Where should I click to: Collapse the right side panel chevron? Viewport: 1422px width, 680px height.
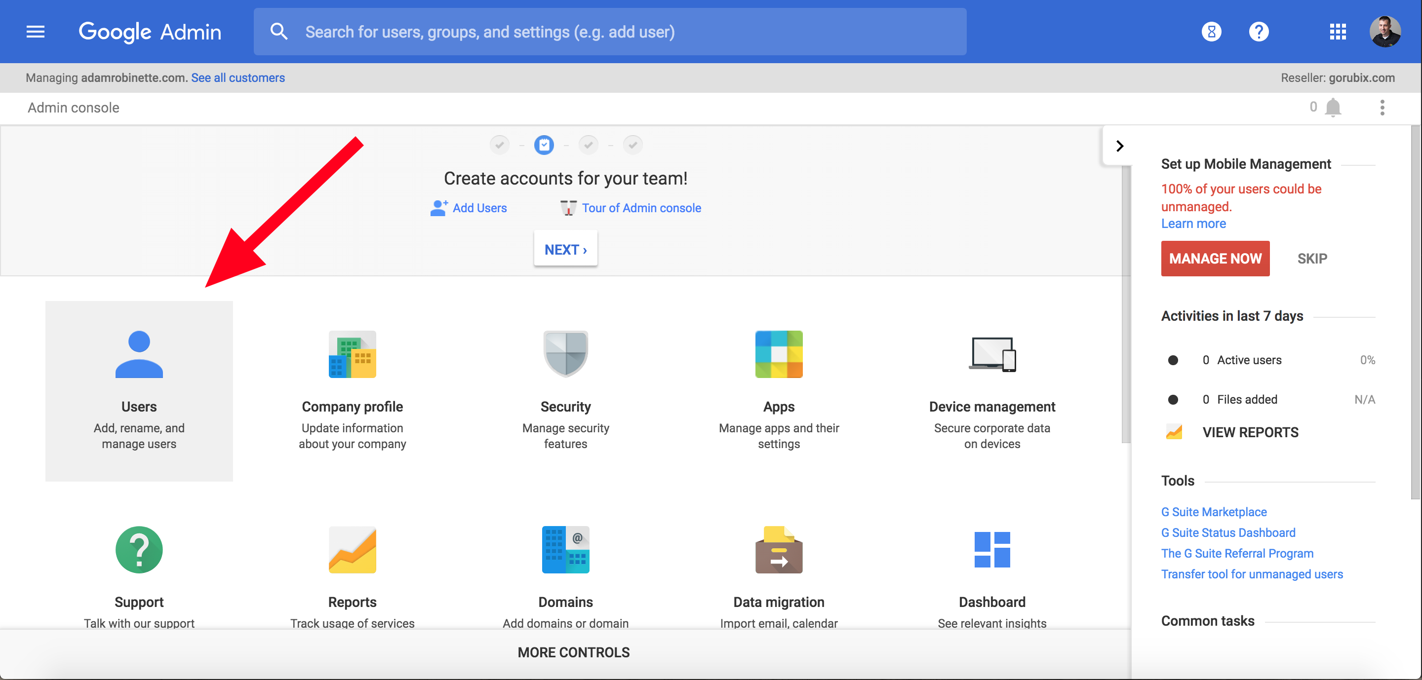(x=1119, y=146)
